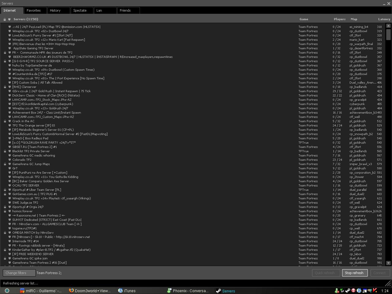Click shield icon on OCAU TF2 SERVER row
The width and height of the screenshot is (392, 294).
pos(9,186)
